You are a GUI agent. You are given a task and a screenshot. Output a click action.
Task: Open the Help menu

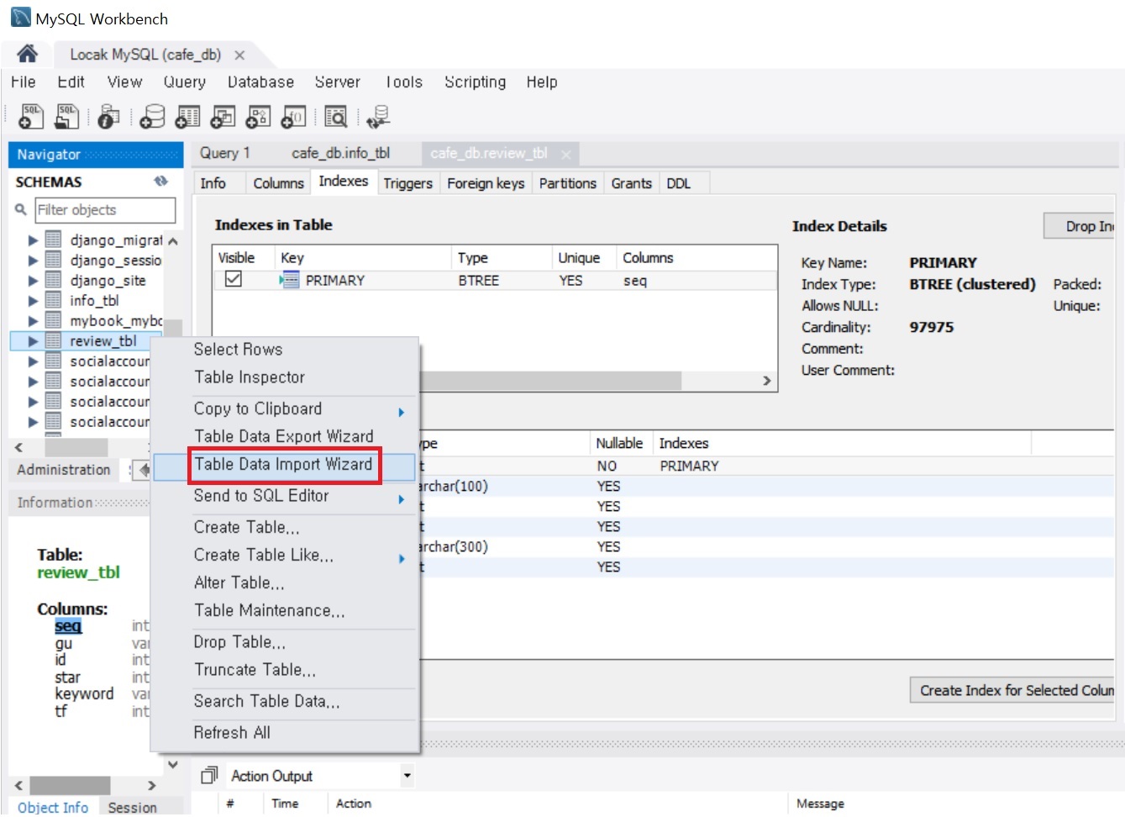[x=542, y=82]
